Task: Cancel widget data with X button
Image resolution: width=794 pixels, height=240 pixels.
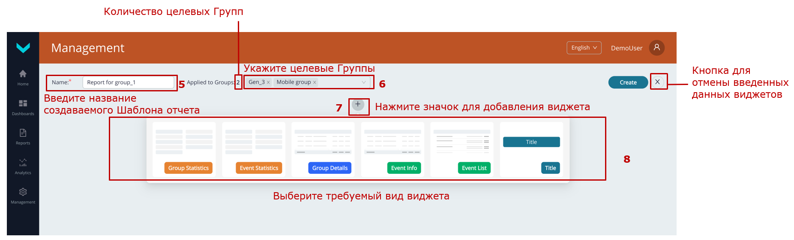Action: pyautogui.click(x=657, y=82)
